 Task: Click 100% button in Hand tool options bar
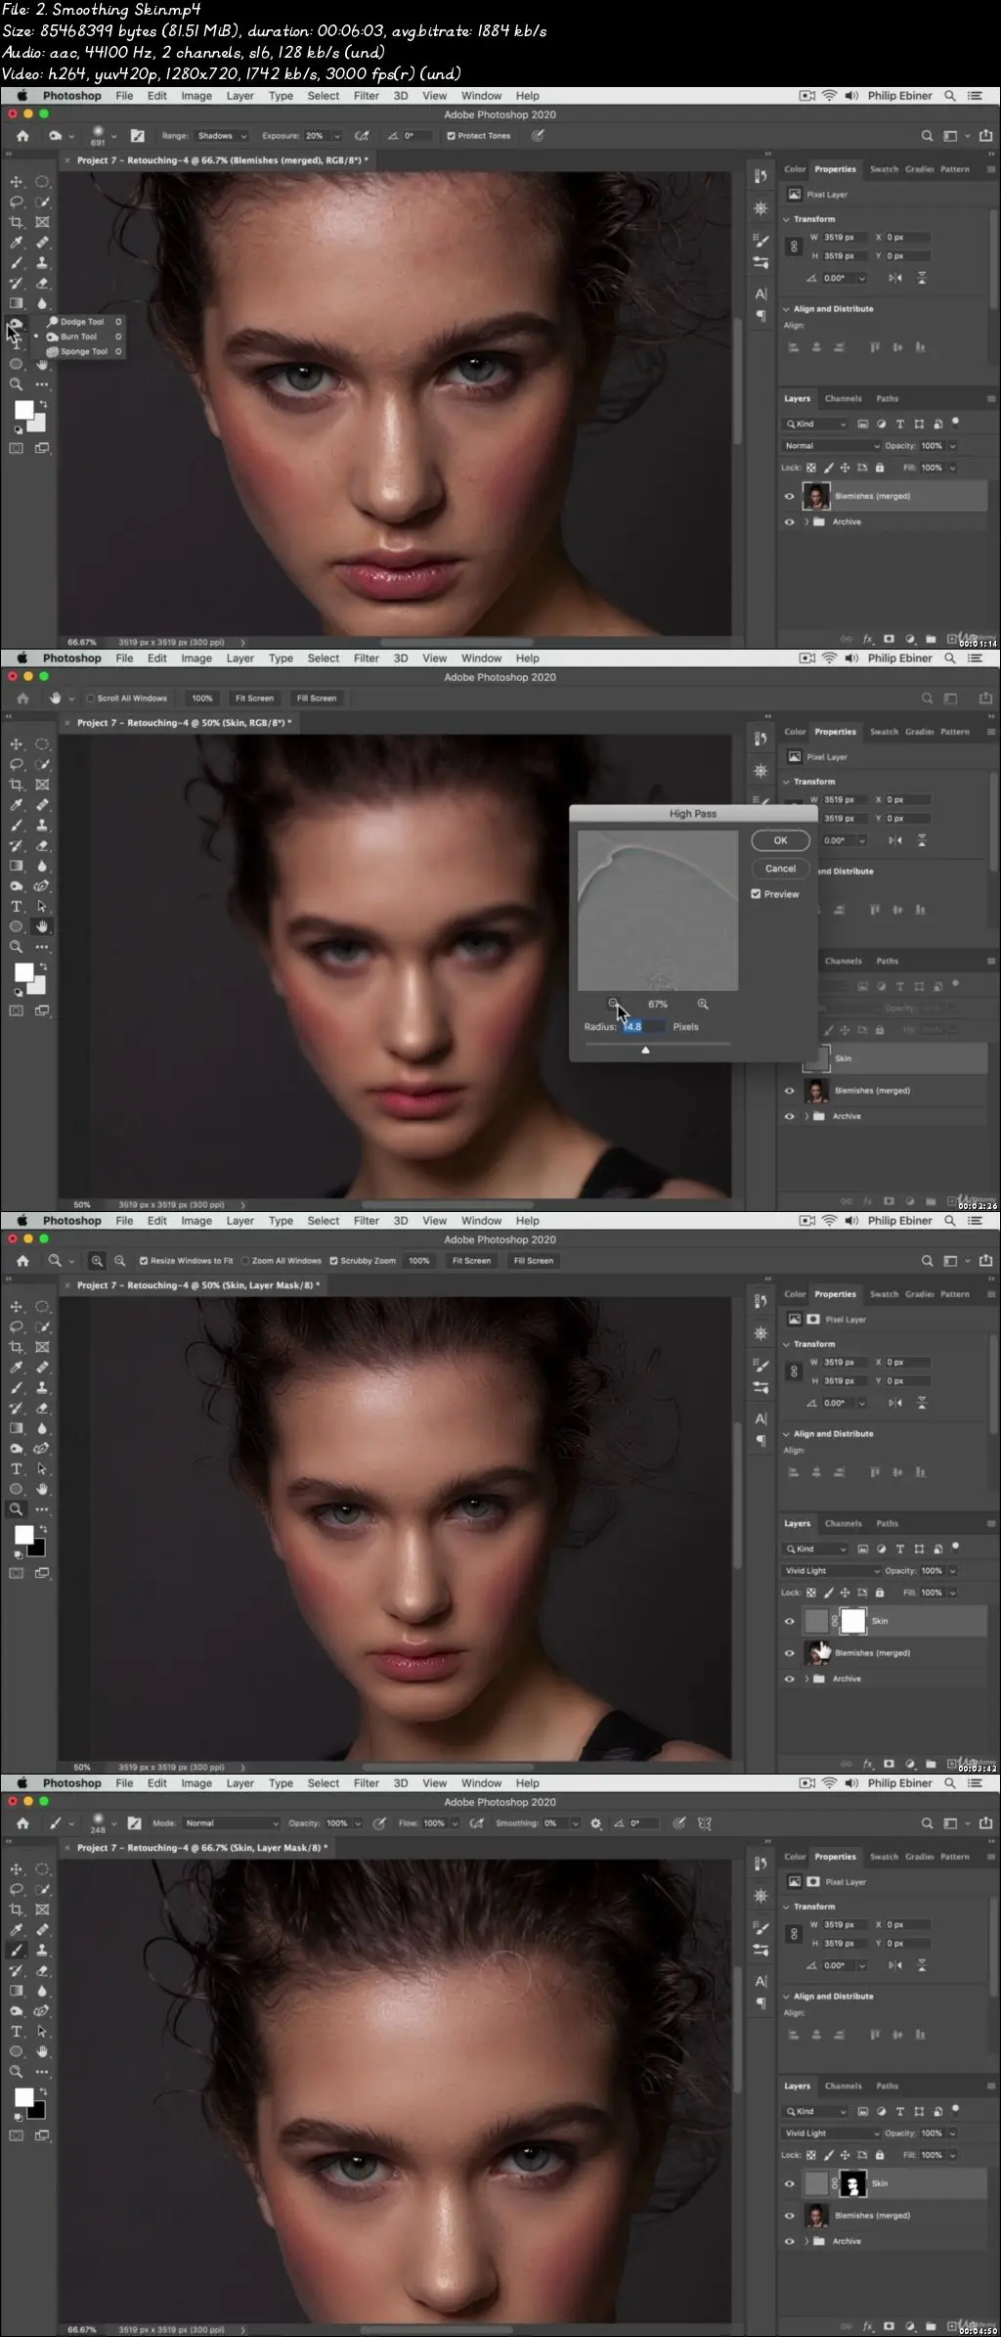[x=202, y=698]
